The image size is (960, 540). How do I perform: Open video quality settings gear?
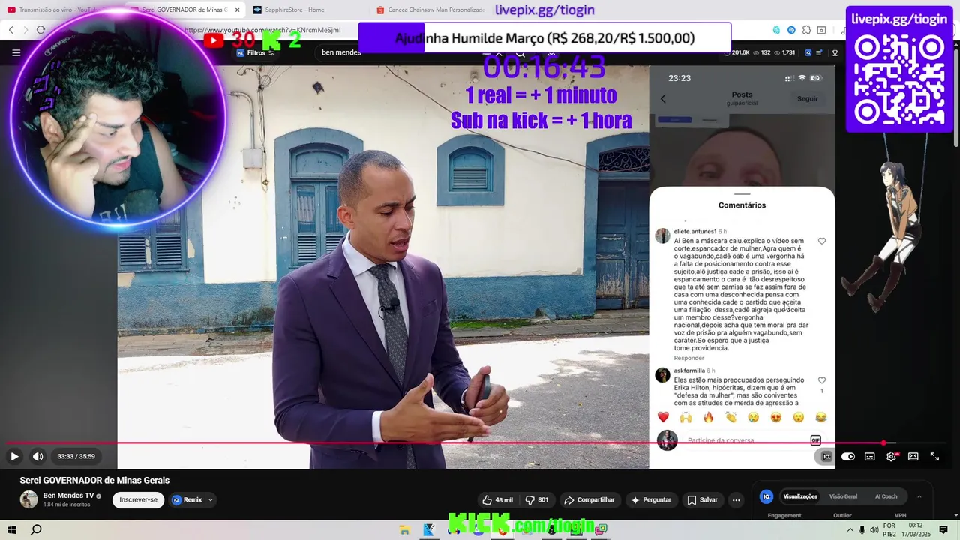tap(892, 456)
